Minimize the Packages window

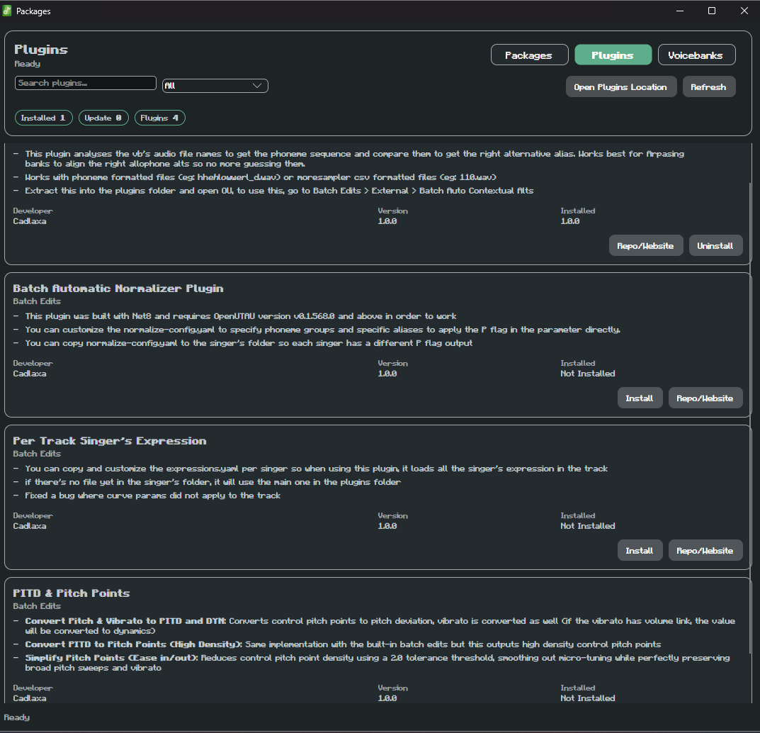click(680, 11)
